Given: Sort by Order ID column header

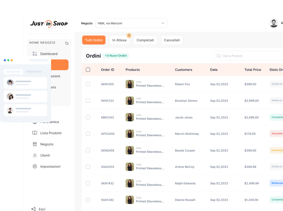Looking at the screenshot, I should tap(108, 70).
